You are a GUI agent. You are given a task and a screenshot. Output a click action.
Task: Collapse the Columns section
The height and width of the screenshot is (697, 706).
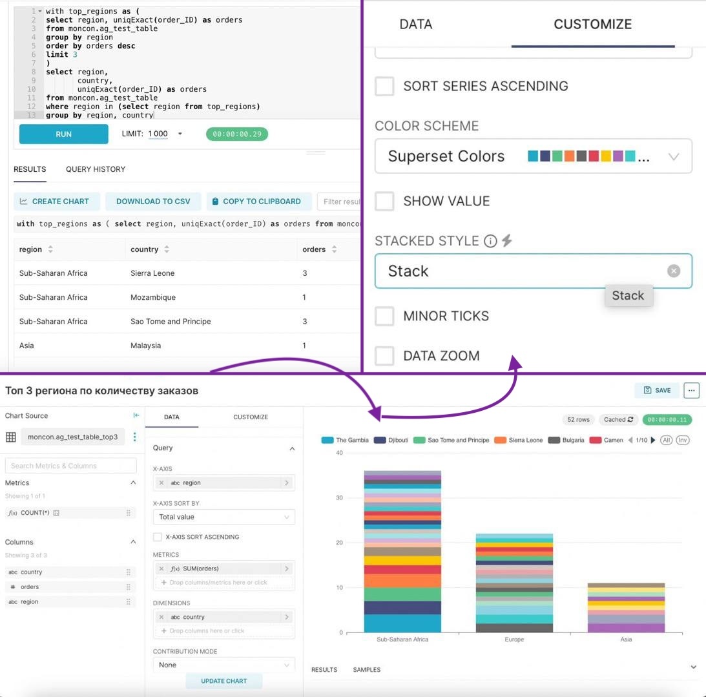coord(133,542)
